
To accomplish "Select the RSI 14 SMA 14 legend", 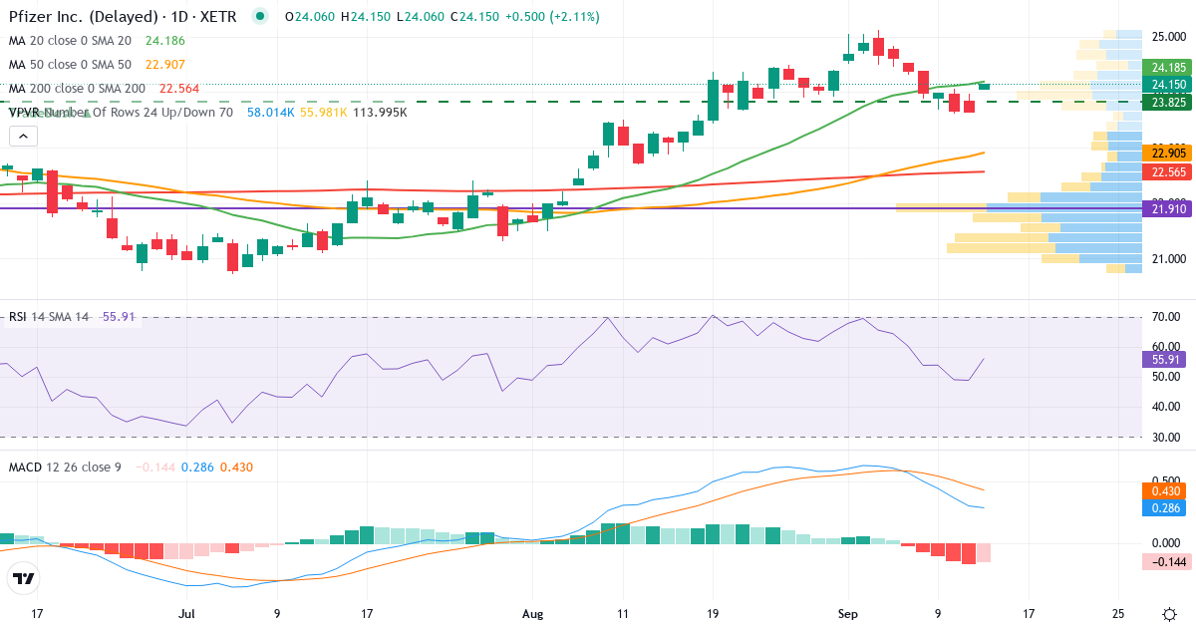I will coord(49,317).
